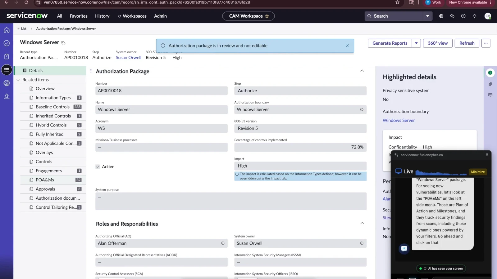Open the Generate Reports dropdown arrow
This screenshot has height=279, width=497.
click(x=416, y=43)
